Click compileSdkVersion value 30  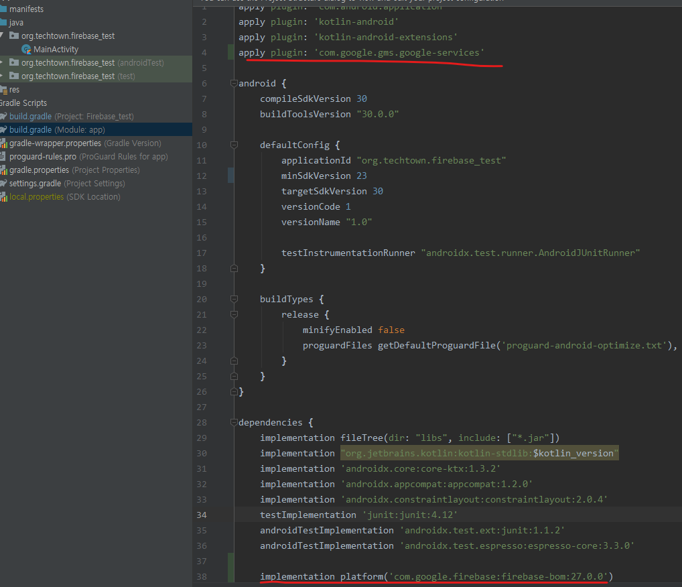362,99
